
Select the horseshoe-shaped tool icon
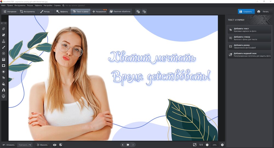[4, 90]
